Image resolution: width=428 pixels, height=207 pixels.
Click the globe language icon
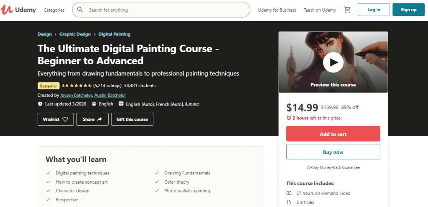click(94, 104)
